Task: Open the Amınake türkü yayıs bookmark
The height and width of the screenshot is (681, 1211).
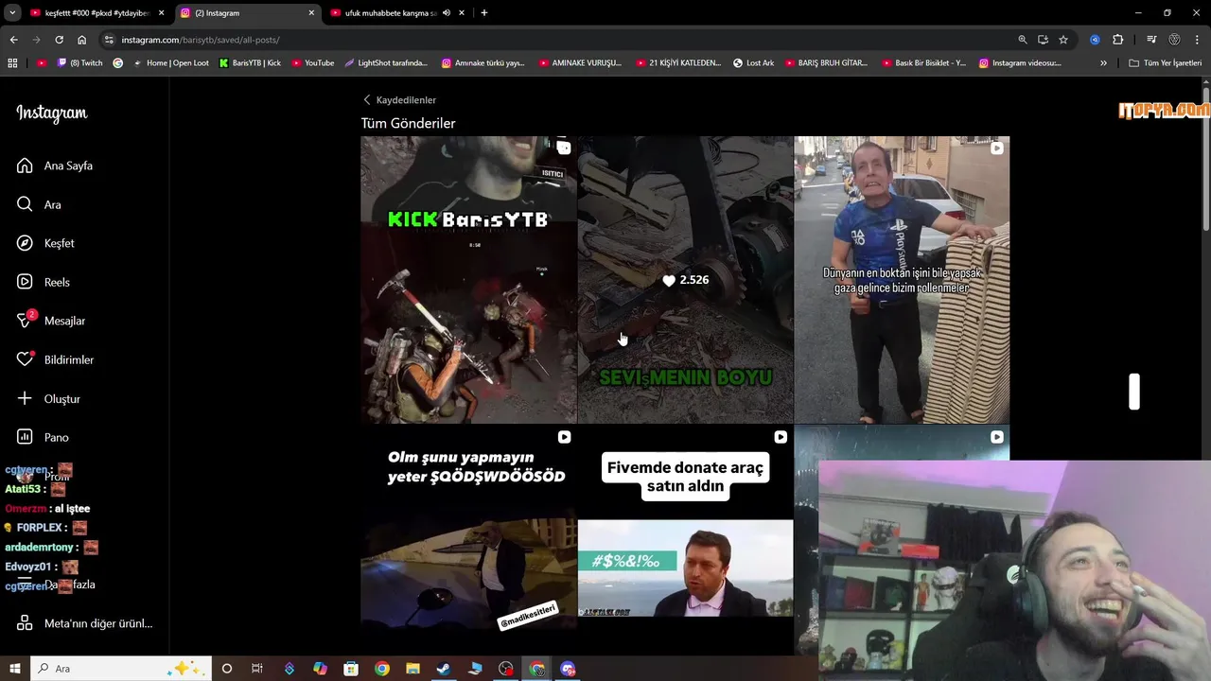Action: tap(483, 63)
